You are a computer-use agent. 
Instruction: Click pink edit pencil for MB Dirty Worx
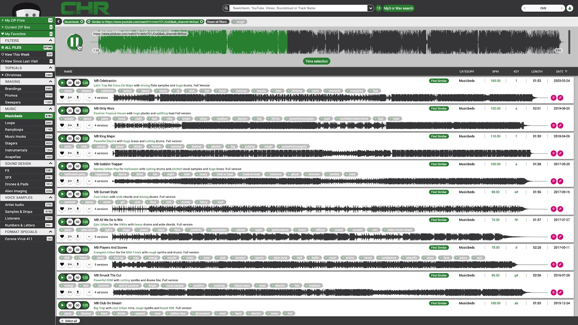click(560, 125)
